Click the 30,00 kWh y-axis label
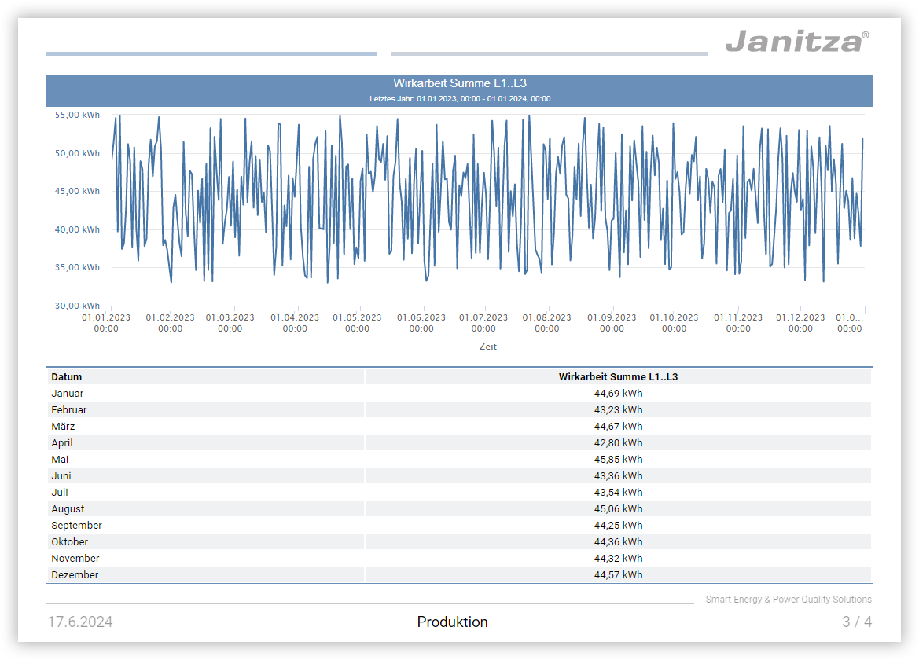Viewport: 919px width, 660px height. (x=77, y=306)
